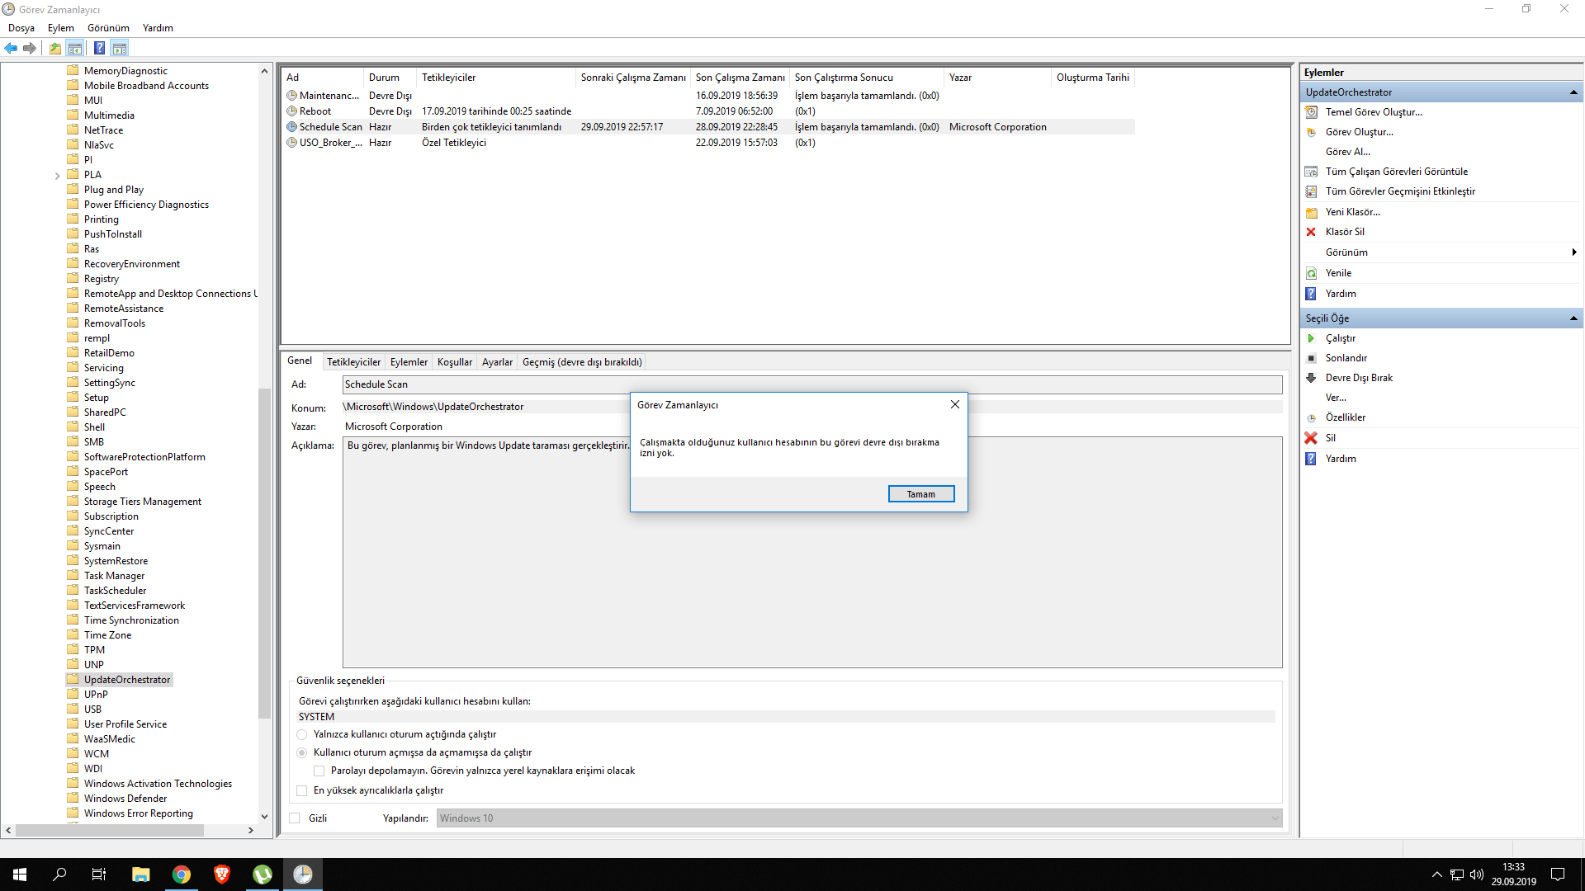
Task: Expand the PLA folder in the tree
Action: coord(57,175)
